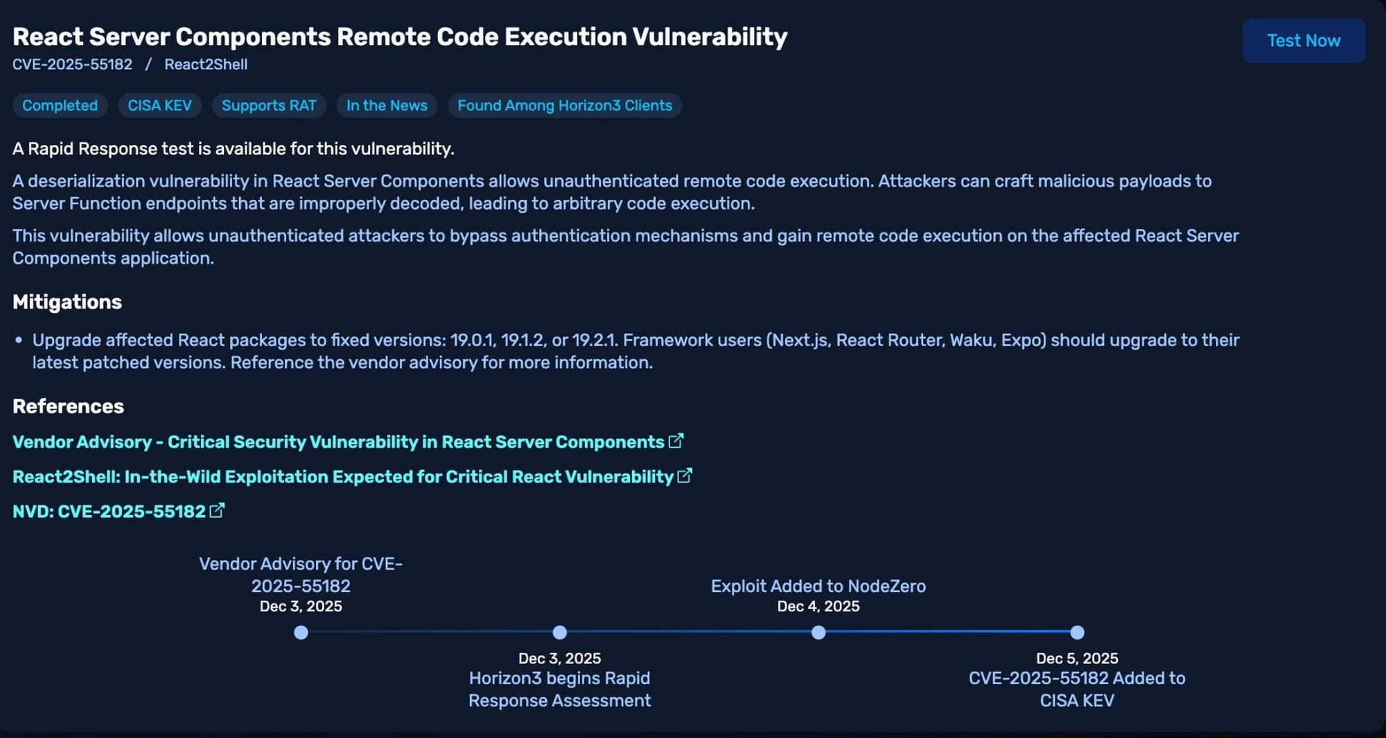The height and width of the screenshot is (738, 1386).
Task: Click the Mitigations section heading
Action: [67, 302]
